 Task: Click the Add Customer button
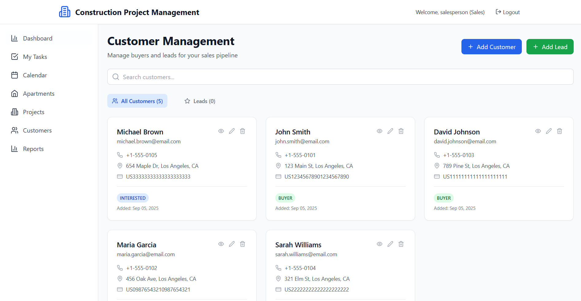[x=491, y=47]
